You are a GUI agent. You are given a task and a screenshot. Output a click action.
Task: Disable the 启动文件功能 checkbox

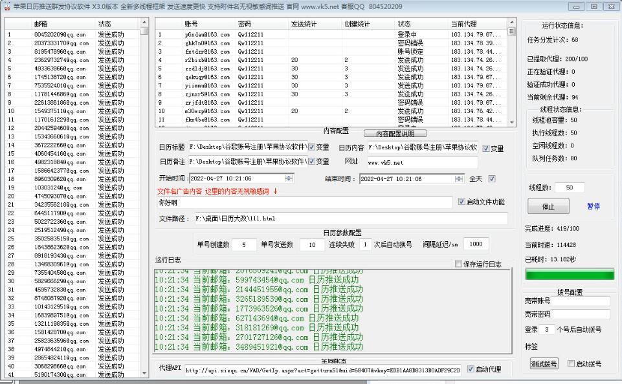(461, 202)
